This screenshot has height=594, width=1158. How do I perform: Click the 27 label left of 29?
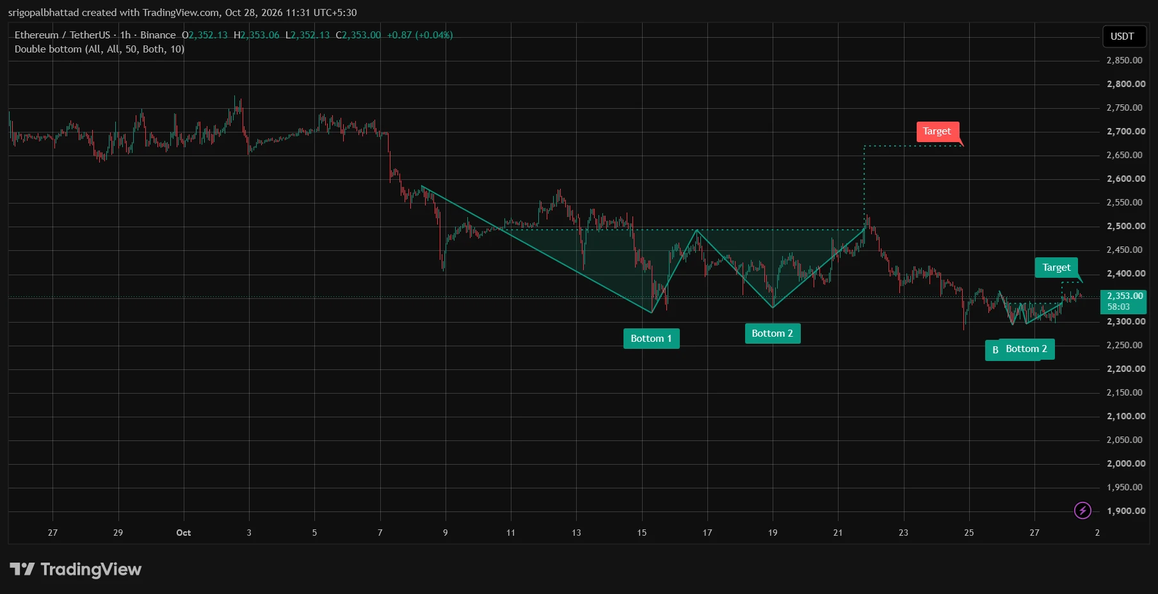[x=52, y=533]
